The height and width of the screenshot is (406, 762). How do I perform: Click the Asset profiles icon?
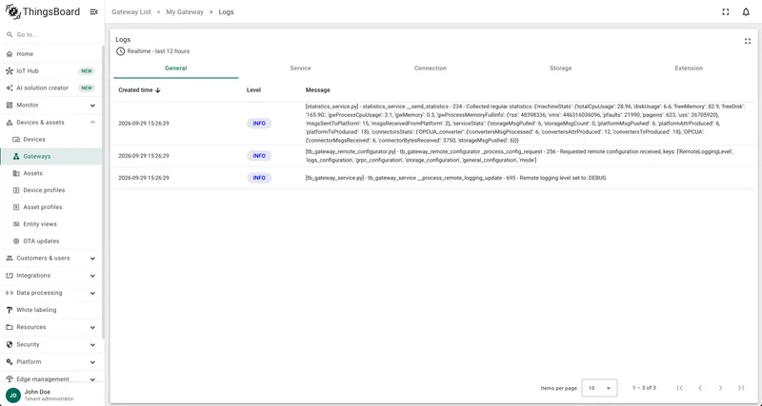16,207
